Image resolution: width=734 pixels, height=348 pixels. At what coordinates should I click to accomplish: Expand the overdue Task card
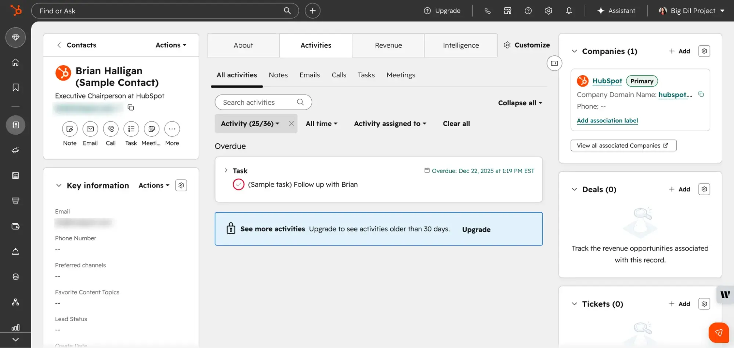click(226, 171)
